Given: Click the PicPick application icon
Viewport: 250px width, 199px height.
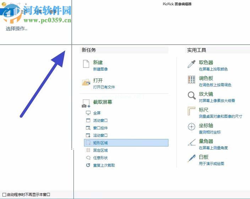Looking at the screenshot, I should coord(4,4).
